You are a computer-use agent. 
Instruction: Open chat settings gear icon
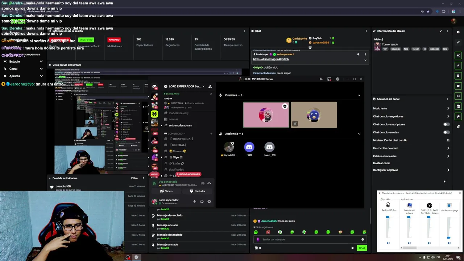[x=352, y=248]
